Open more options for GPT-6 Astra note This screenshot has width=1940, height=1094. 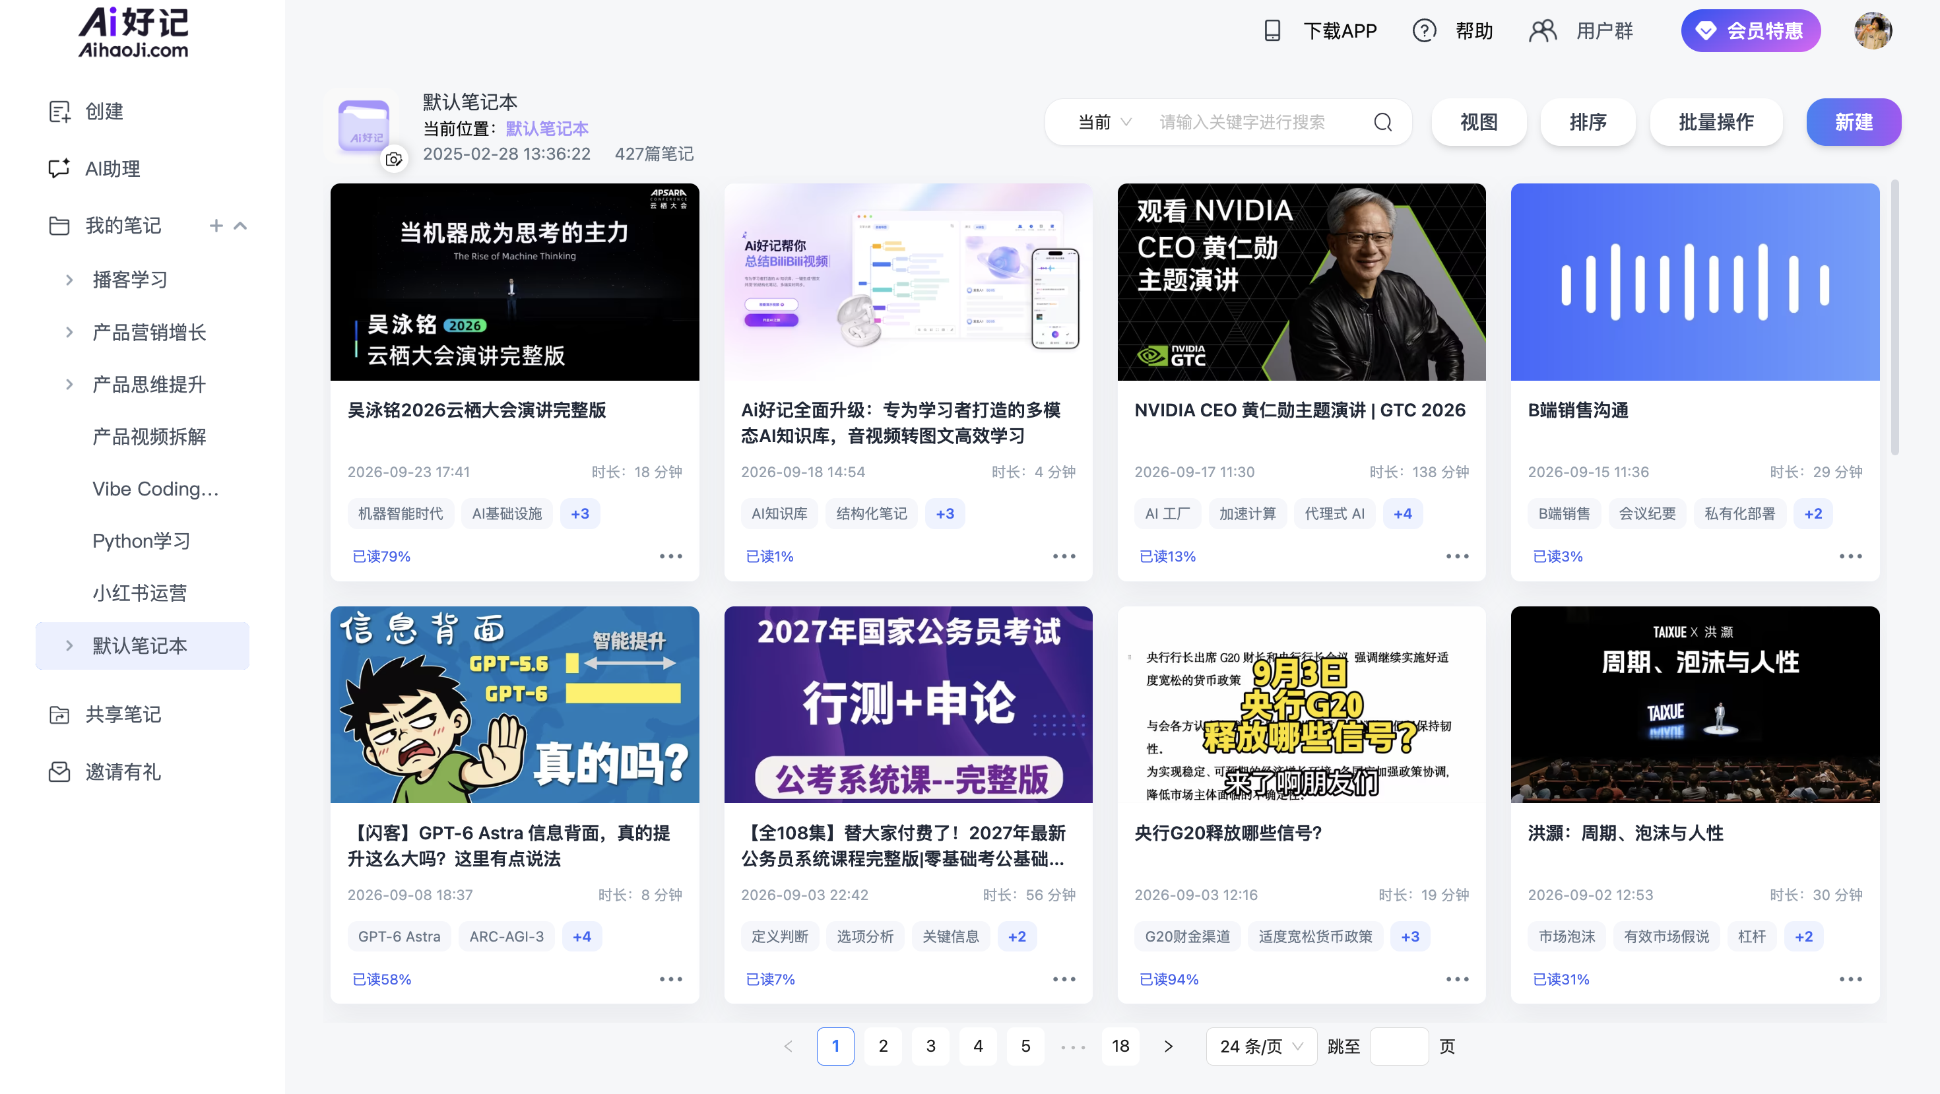tap(670, 979)
